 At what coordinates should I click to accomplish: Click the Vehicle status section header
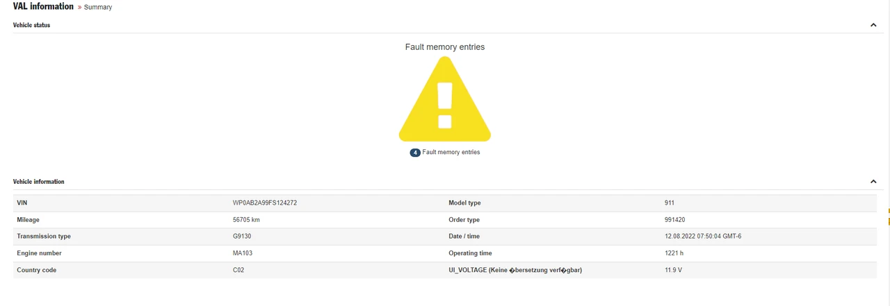tap(32, 25)
